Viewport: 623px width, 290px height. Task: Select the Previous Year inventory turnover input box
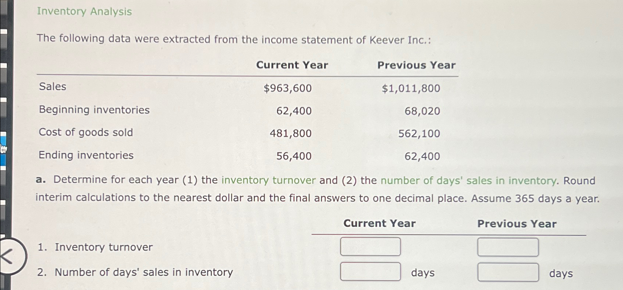click(x=508, y=246)
